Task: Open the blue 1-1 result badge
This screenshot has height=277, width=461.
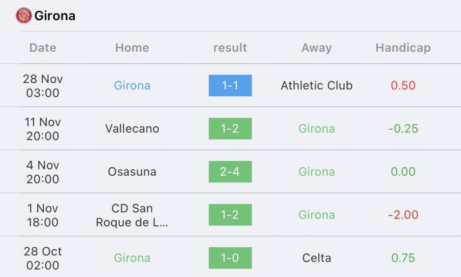Action: click(x=230, y=85)
